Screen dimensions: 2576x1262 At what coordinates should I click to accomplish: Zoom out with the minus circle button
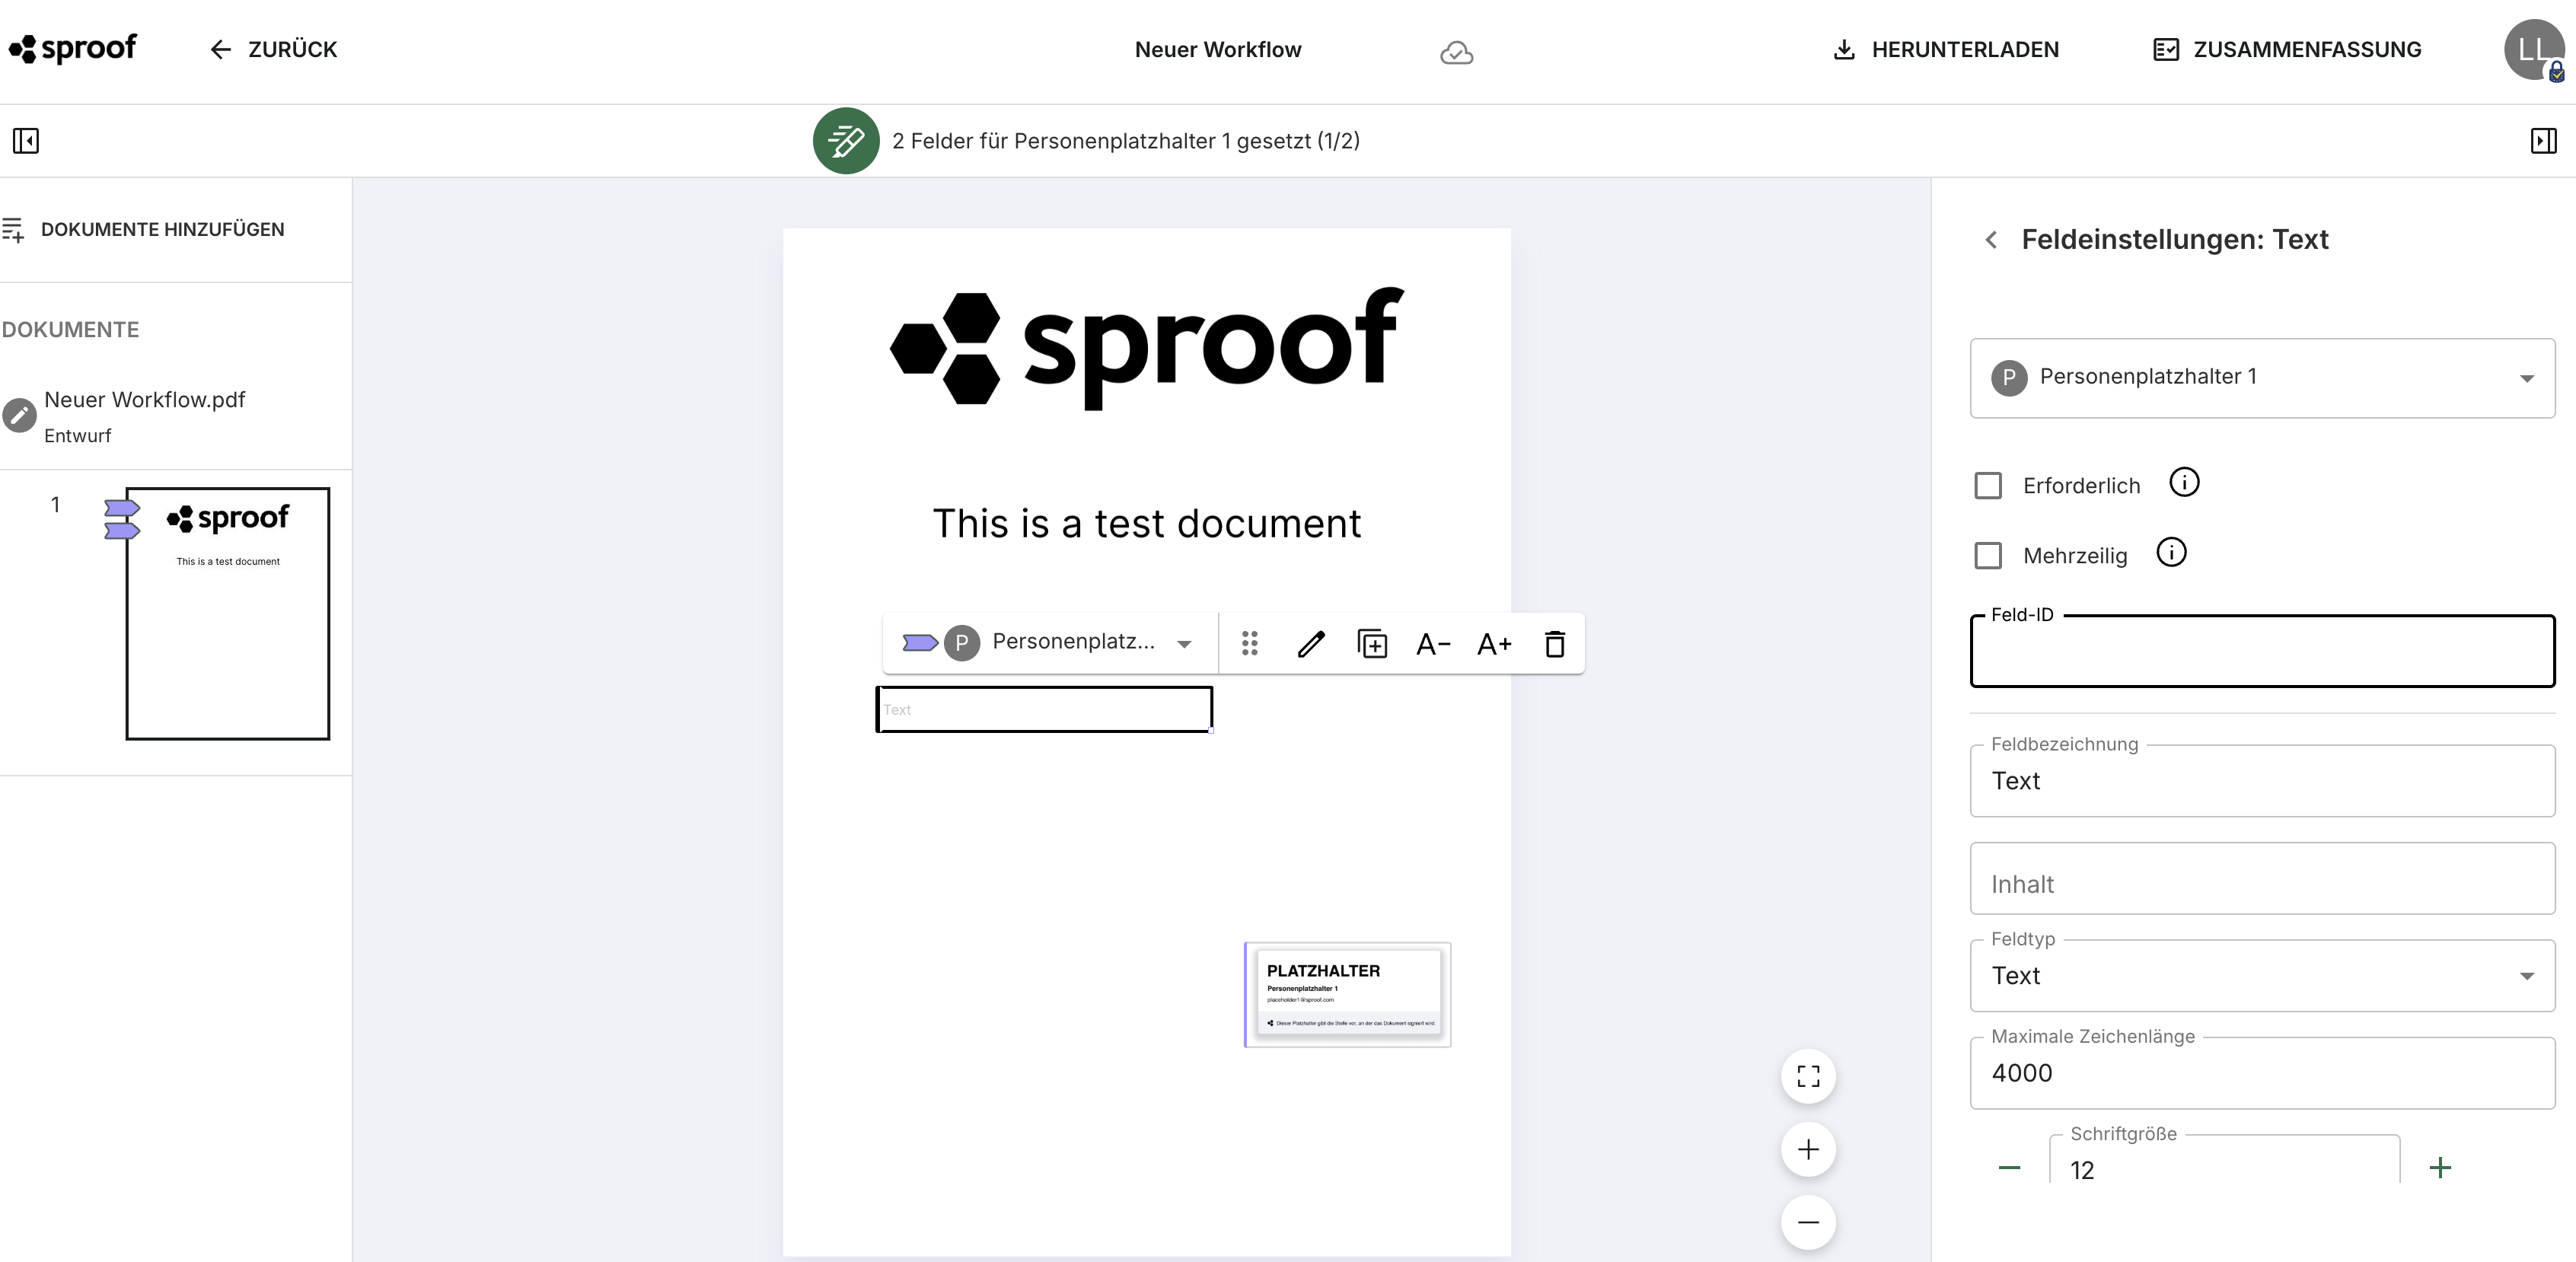click(x=1808, y=1222)
